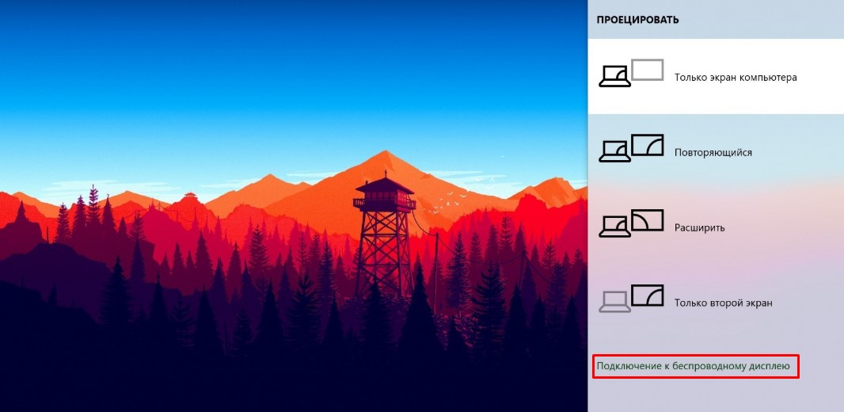
Task: Click laptop icon beside Только экран компьютера
Action: 614,76
